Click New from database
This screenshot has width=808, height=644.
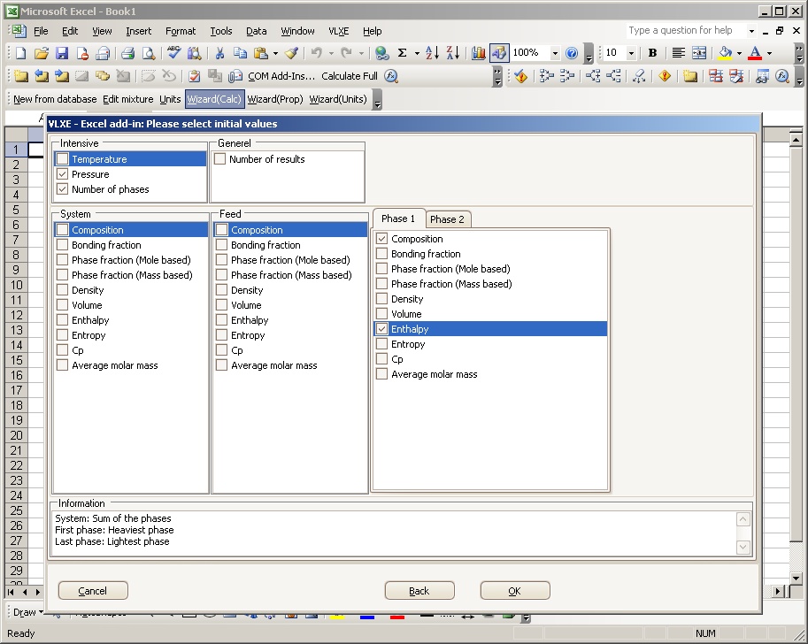[x=55, y=99]
